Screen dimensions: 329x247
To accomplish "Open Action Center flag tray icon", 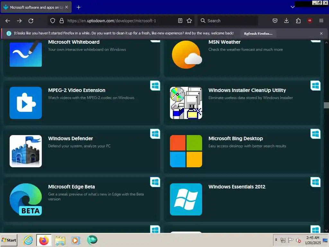I will click(x=290, y=240).
